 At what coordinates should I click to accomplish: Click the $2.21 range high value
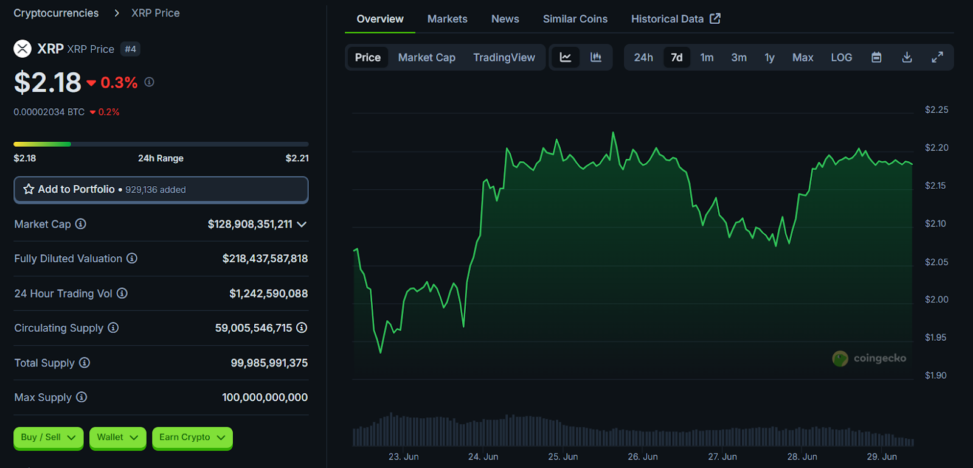tap(297, 158)
